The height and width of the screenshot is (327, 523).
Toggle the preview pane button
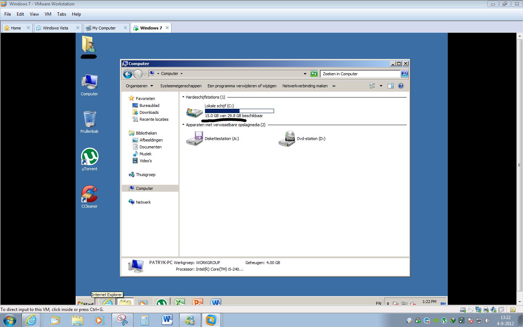391,86
